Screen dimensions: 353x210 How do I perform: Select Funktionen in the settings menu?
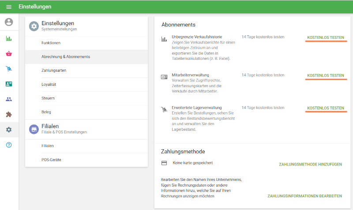(x=51, y=43)
